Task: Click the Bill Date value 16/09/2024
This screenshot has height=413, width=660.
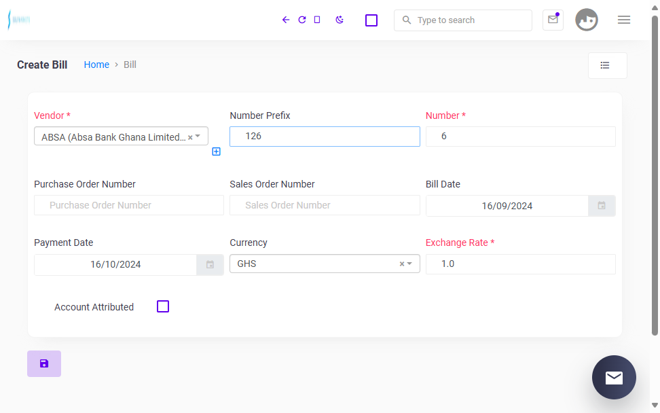Action: 507,206
